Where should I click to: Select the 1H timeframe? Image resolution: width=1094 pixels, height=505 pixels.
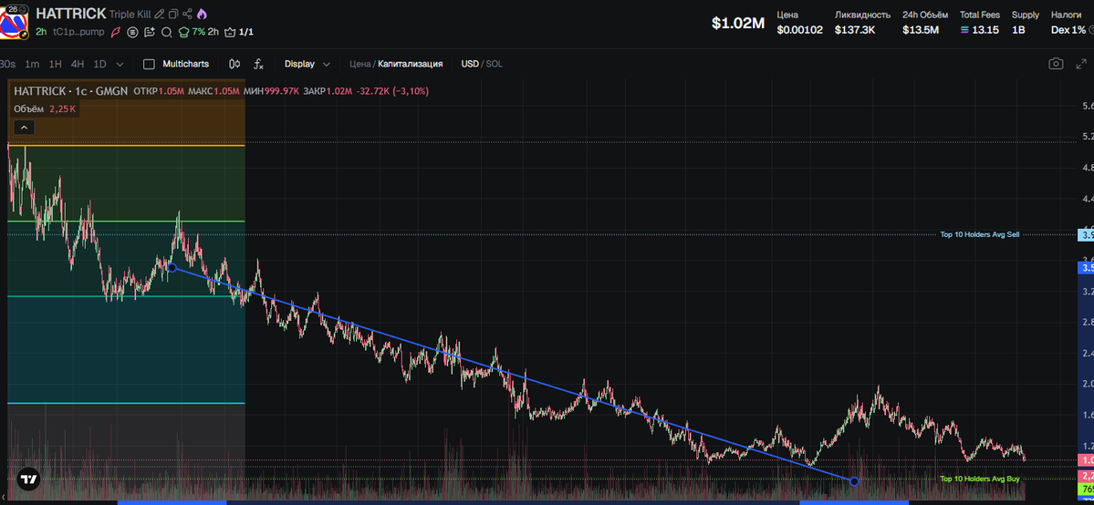click(56, 64)
